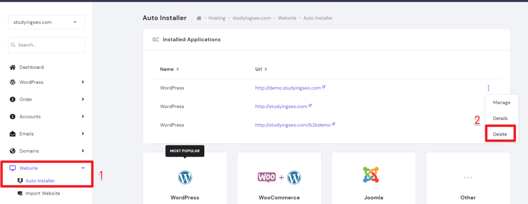Image resolution: width=528 pixels, height=204 pixels.
Task: Click WordPress name in b2bdemo row
Action: click(x=172, y=125)
